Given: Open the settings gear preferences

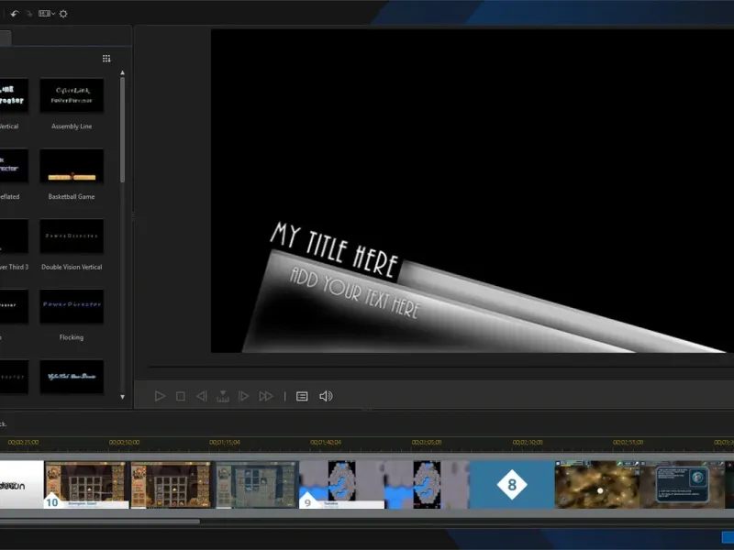Looking at the screenshot, I should [63, 14].
